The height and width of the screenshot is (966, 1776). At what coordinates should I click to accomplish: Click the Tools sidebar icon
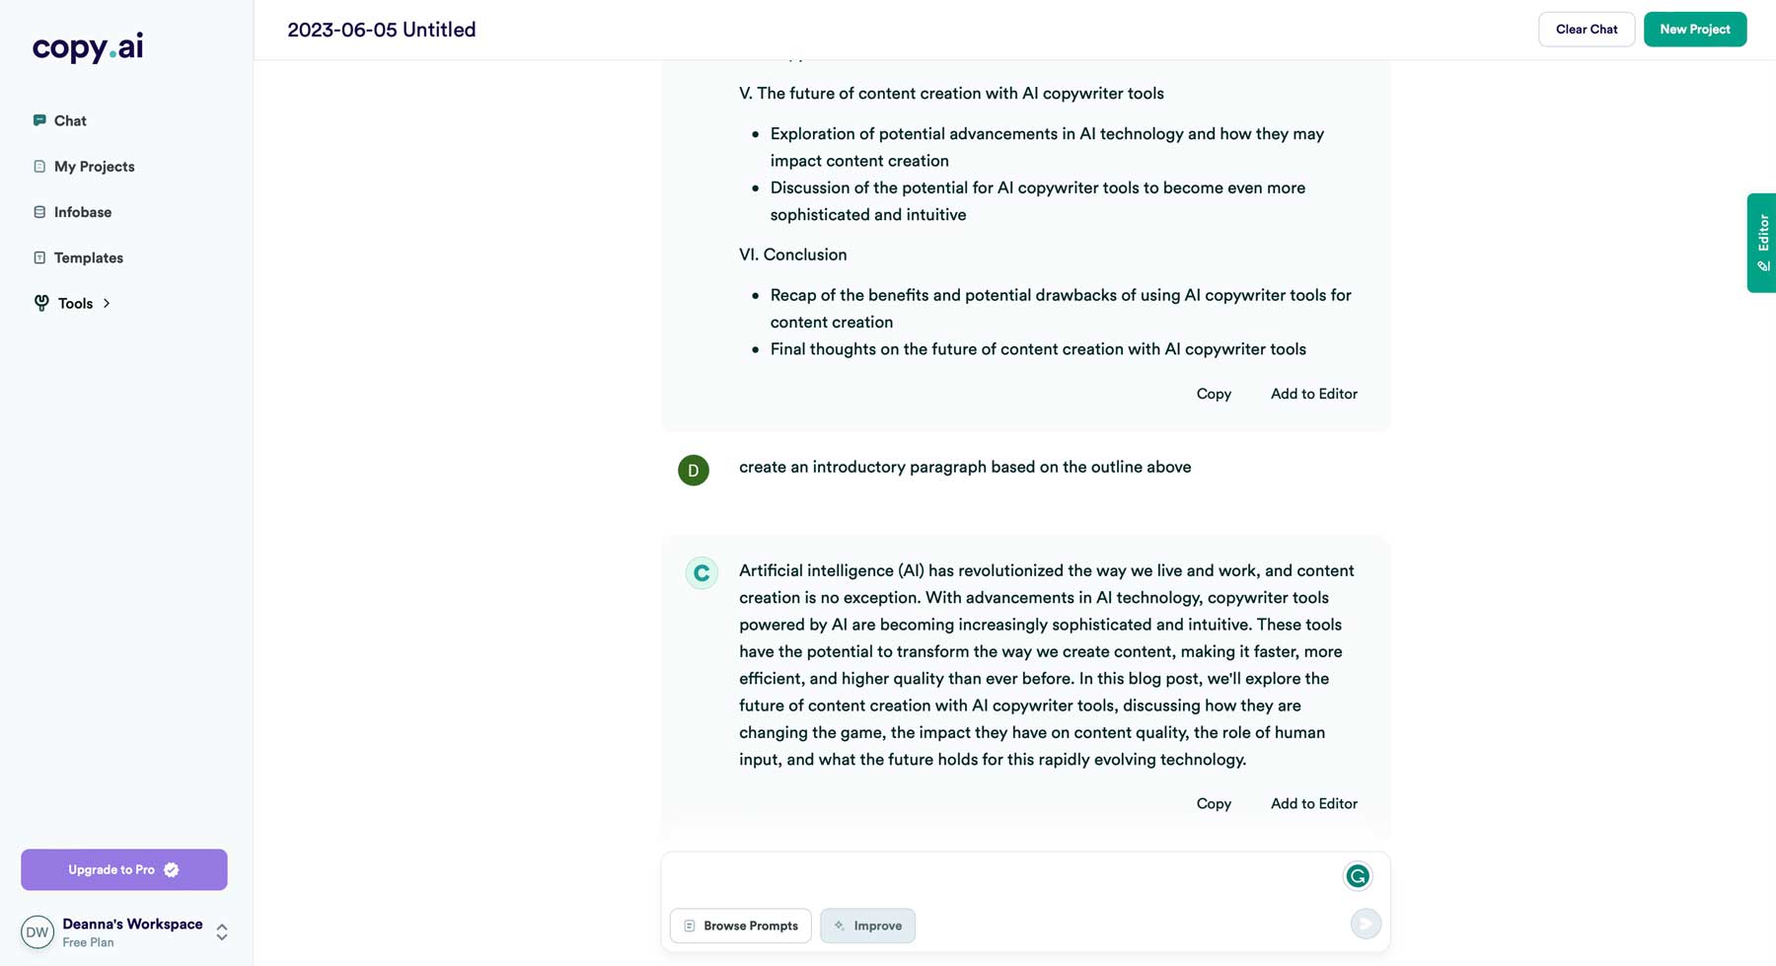pyautogui.click(x=41, y=303)
